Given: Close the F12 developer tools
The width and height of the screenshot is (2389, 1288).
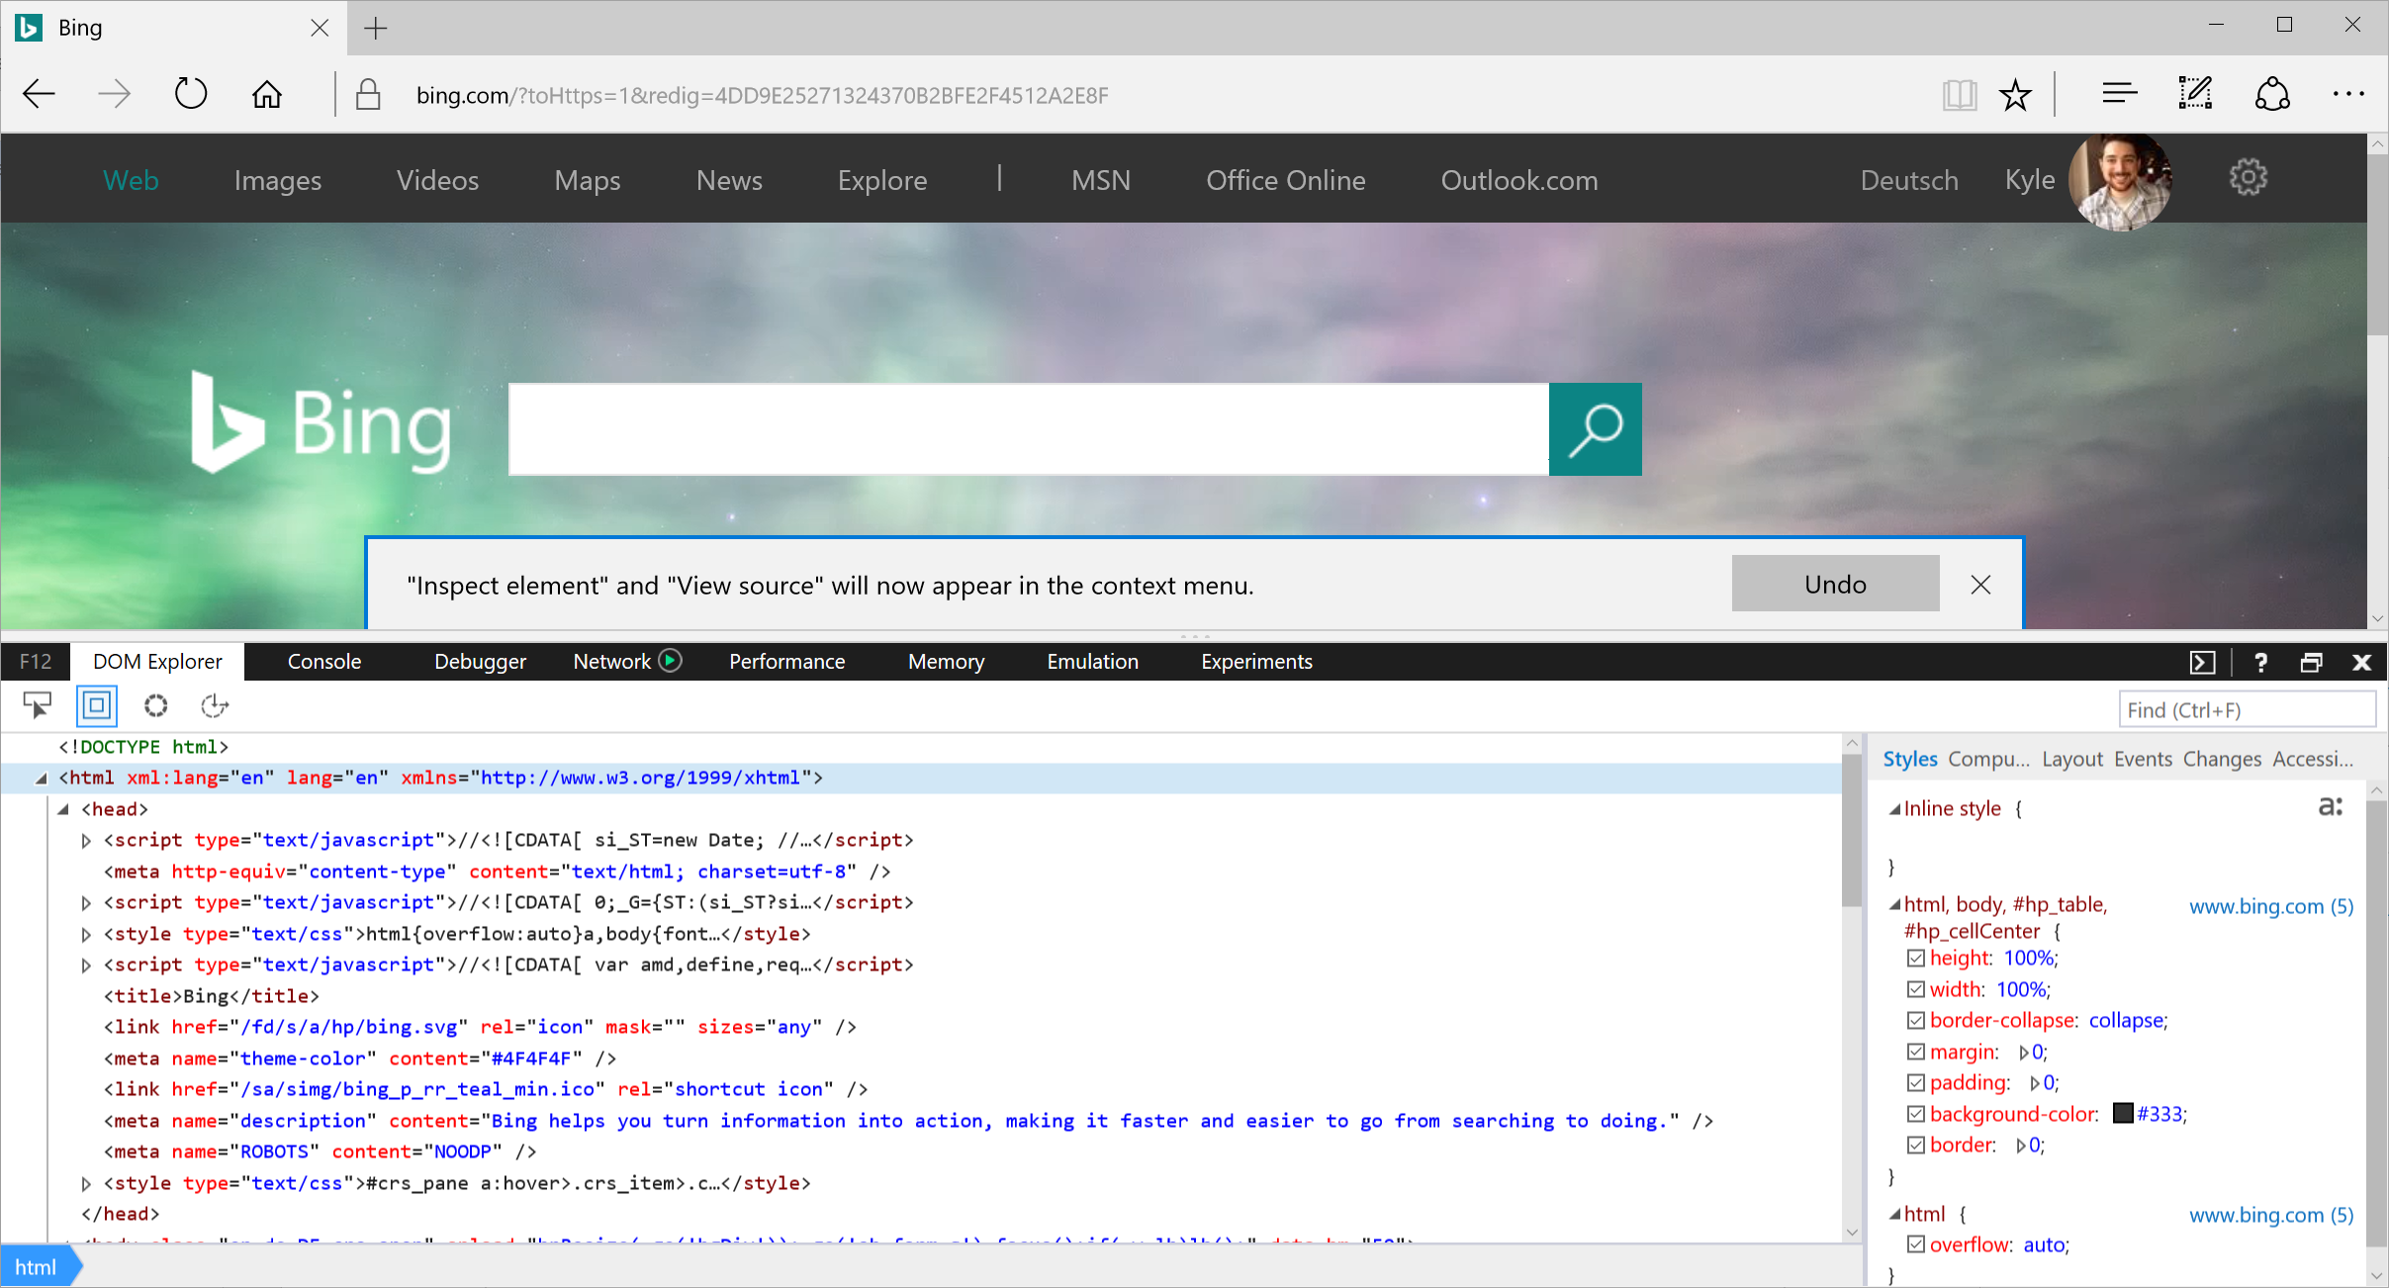Looking at the screenshot, I should click(x=2362, y=662).
